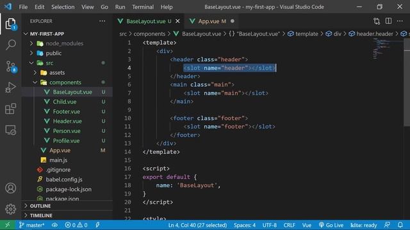Open Person.vue in the explorer
410x230 pixels.
[x=67, y=131]
